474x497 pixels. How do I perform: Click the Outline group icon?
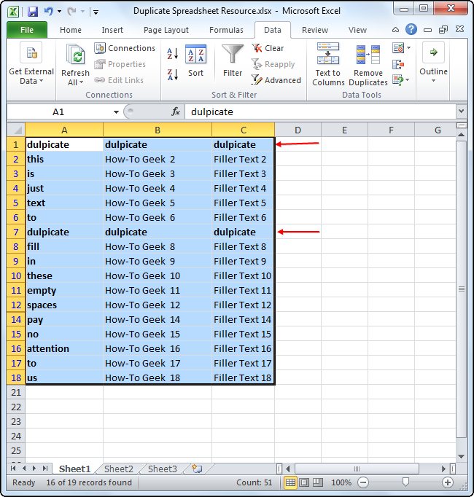pyautogui.click(x=433, y=52)
